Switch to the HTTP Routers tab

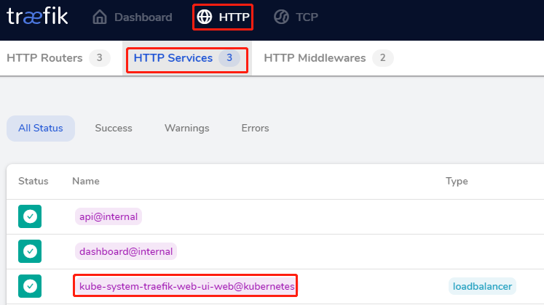point(58,58)
